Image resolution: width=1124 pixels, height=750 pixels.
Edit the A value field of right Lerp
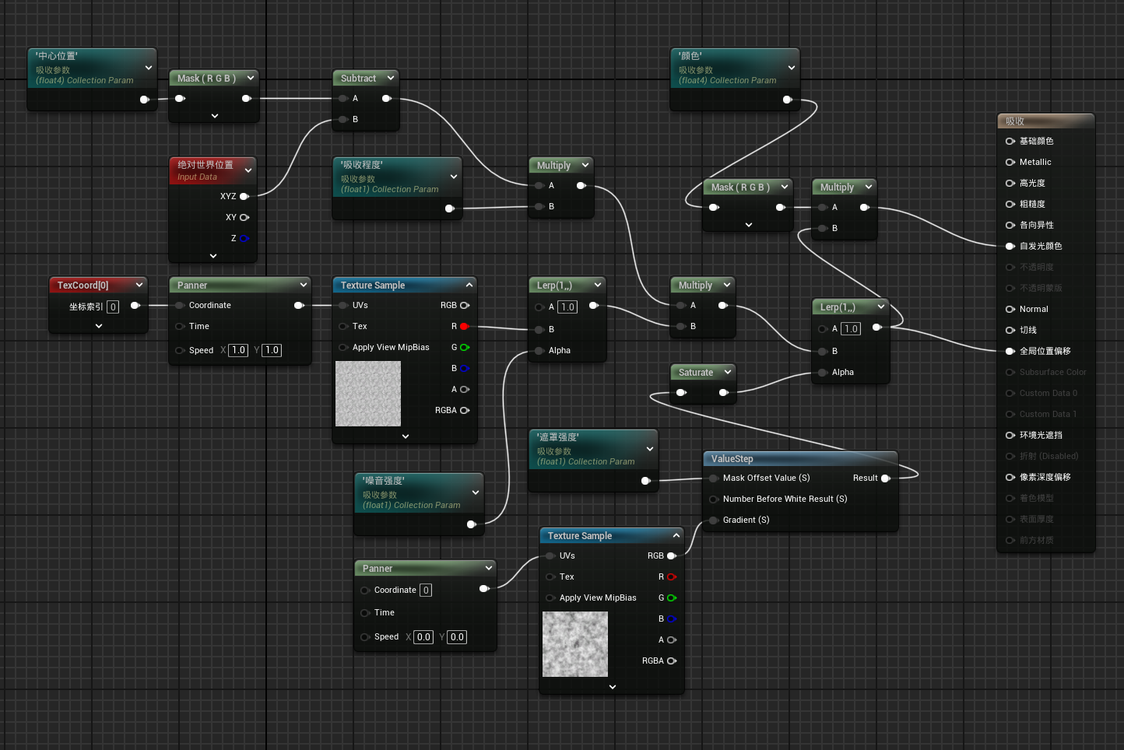coord(851,329)
